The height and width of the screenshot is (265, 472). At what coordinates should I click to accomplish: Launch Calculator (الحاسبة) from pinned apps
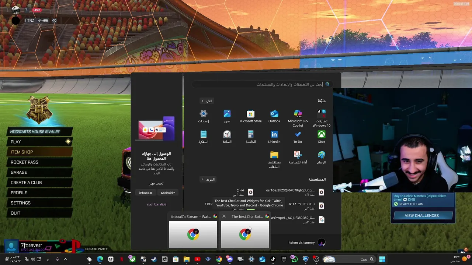coord(250,137)
